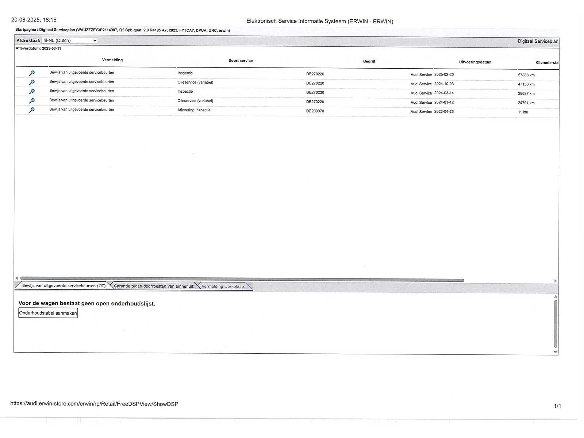Click the Vermelding column header
Screen dimensions: 584x438
[112, 60]
